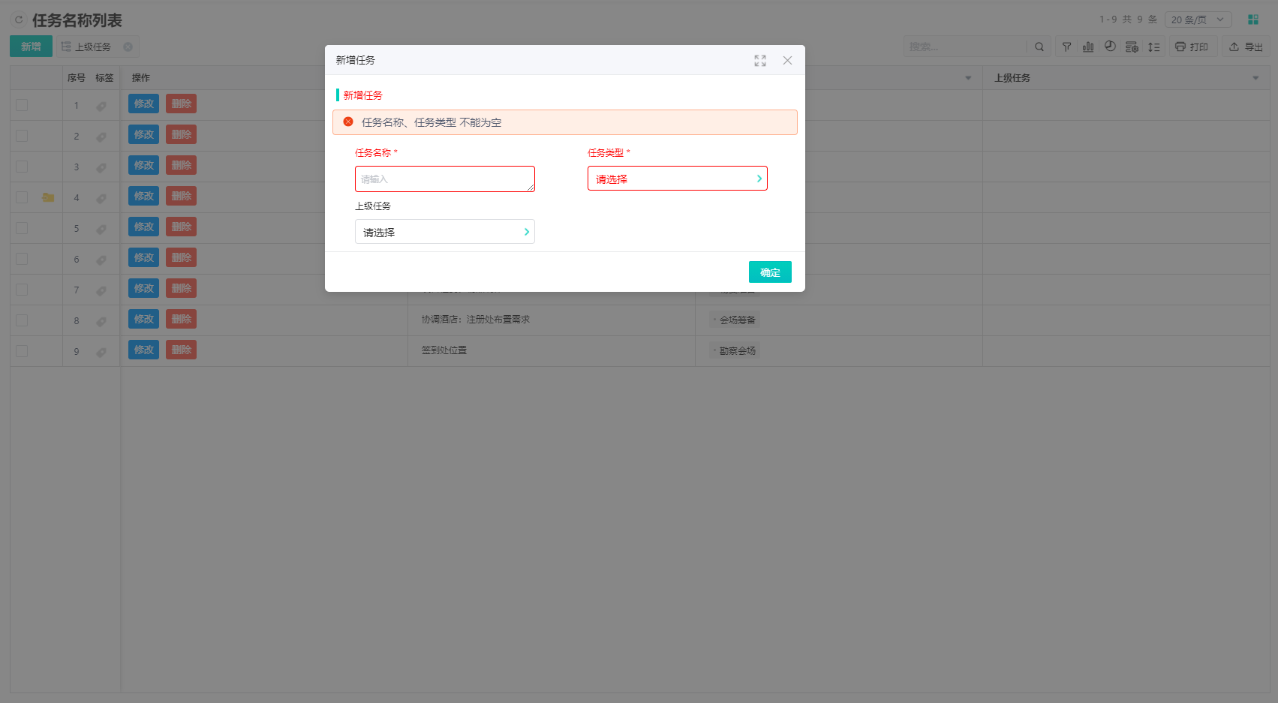Click the 操作 column header
The height and width of the screenshot is (703, 1278).
pos(141,78)
